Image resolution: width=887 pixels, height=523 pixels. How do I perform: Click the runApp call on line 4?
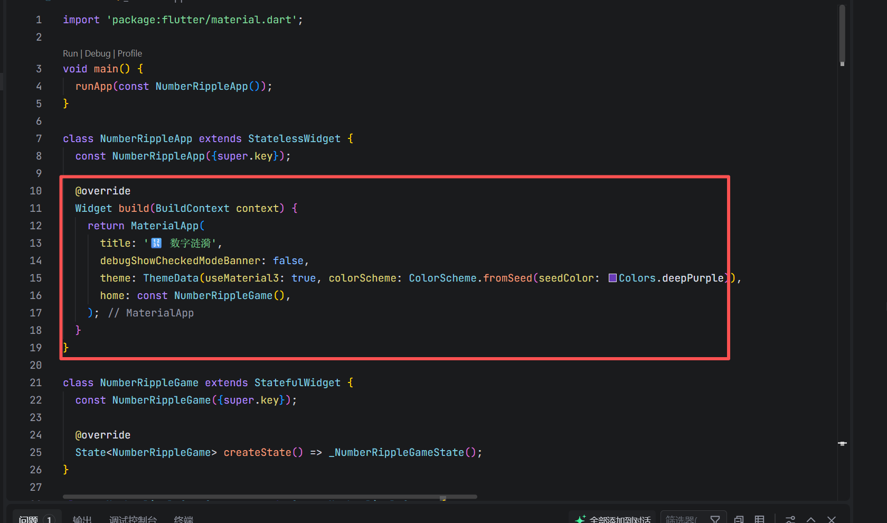94,86
